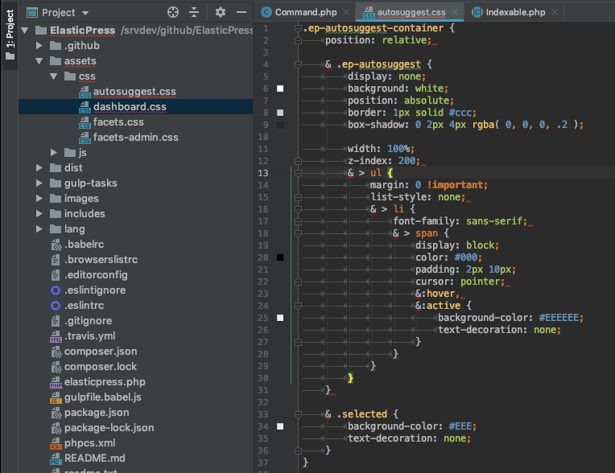Expand the js folder
The height and width of the screenshot is (473, 615).
pyautogui.click(x=54, y=153)
